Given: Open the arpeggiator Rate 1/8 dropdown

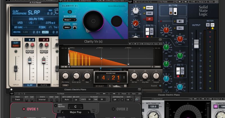Looking at the screenshot, I should point(129,100).
